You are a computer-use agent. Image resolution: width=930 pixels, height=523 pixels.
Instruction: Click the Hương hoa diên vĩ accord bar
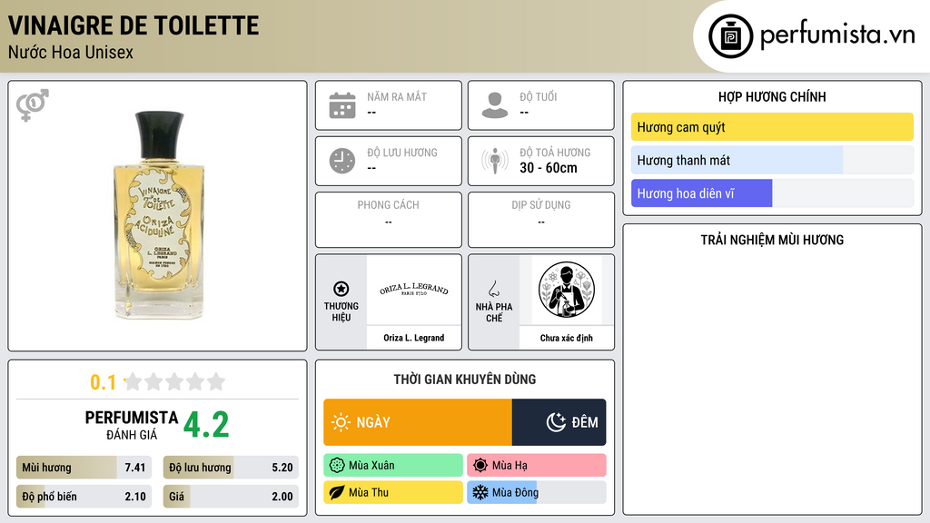click(x=772, y=193)
